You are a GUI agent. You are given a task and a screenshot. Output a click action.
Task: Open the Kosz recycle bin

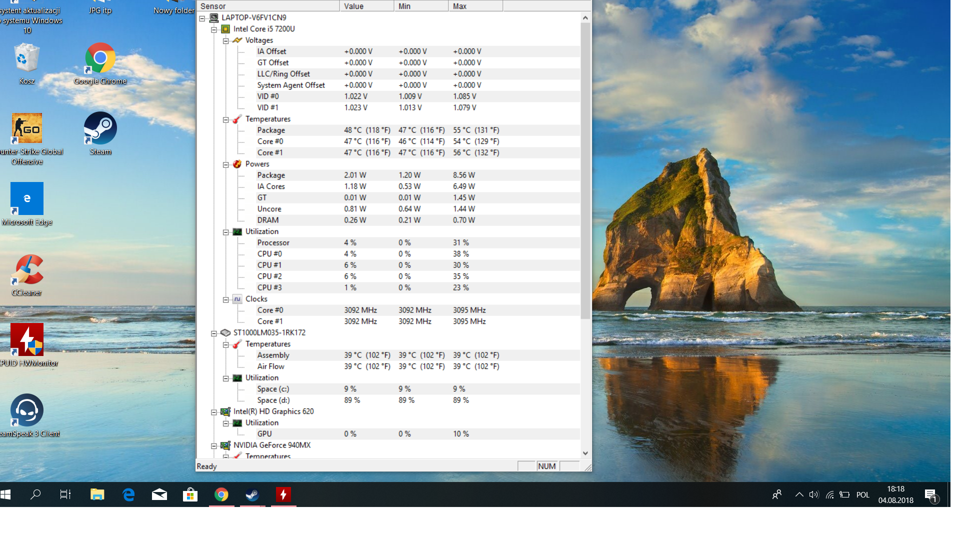click(x=27, y=58)
